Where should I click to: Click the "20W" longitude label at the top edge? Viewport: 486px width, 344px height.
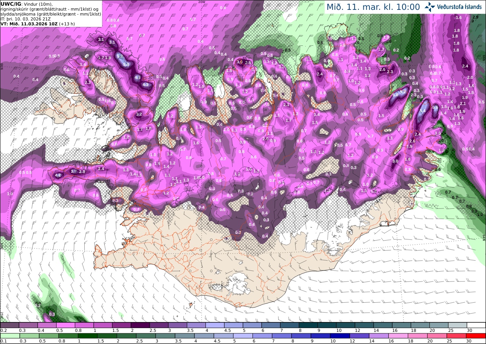pyautogui.click(x=202, y=2)
